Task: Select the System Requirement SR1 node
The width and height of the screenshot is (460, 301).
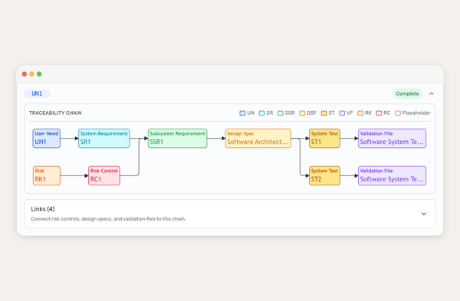Action: pos(103,139)
